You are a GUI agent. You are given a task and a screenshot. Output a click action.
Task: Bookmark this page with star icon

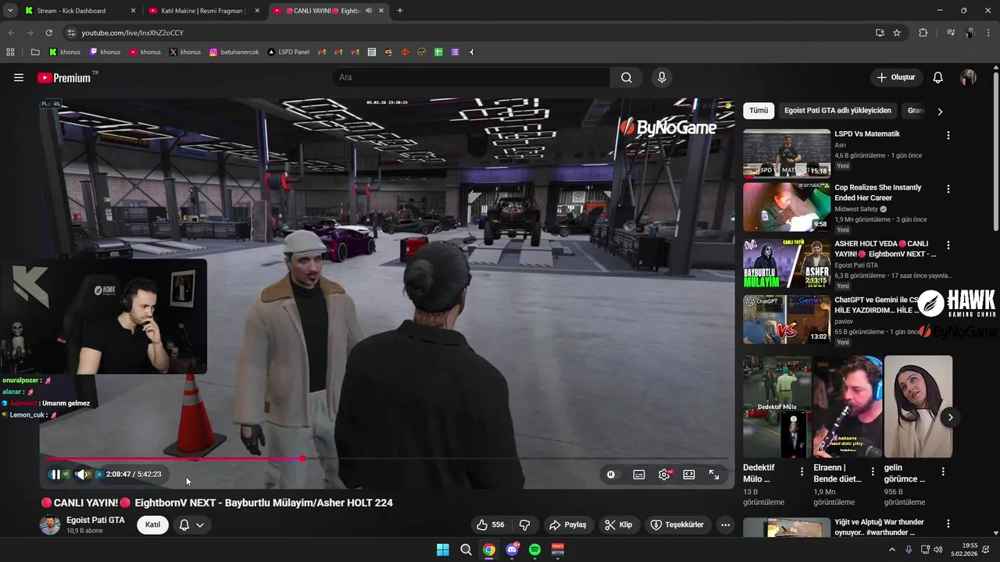coord(897,33)
